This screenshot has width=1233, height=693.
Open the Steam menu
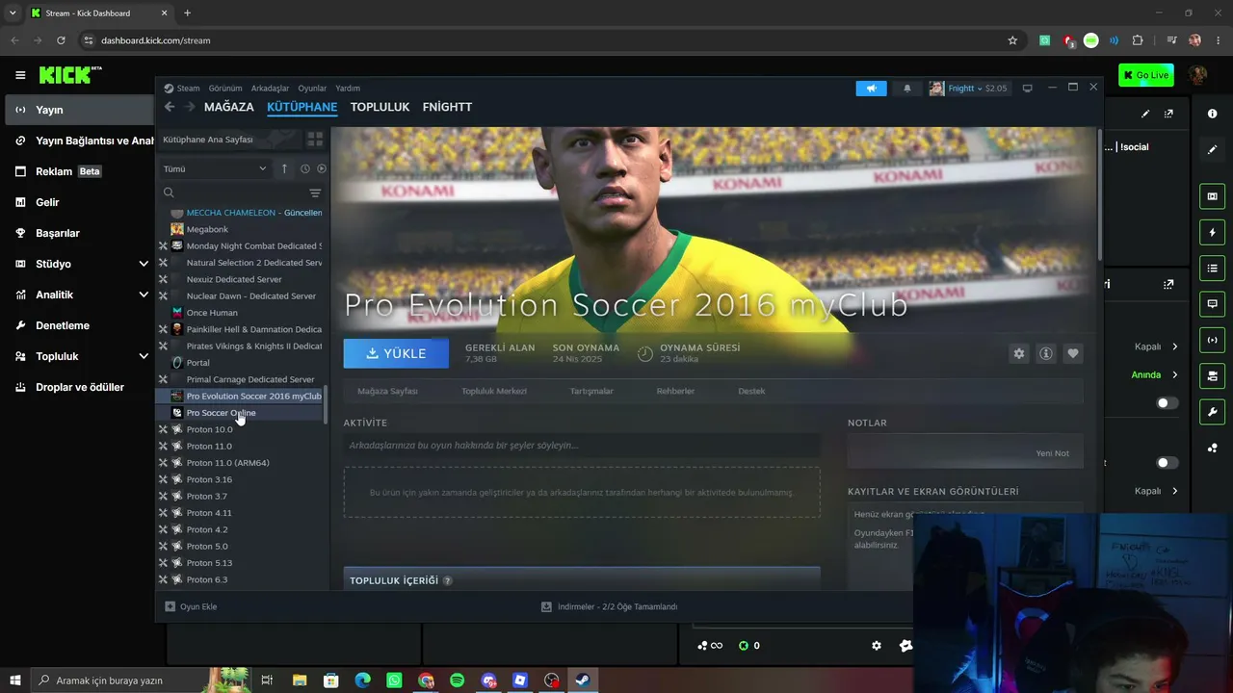tap(188, 89)
